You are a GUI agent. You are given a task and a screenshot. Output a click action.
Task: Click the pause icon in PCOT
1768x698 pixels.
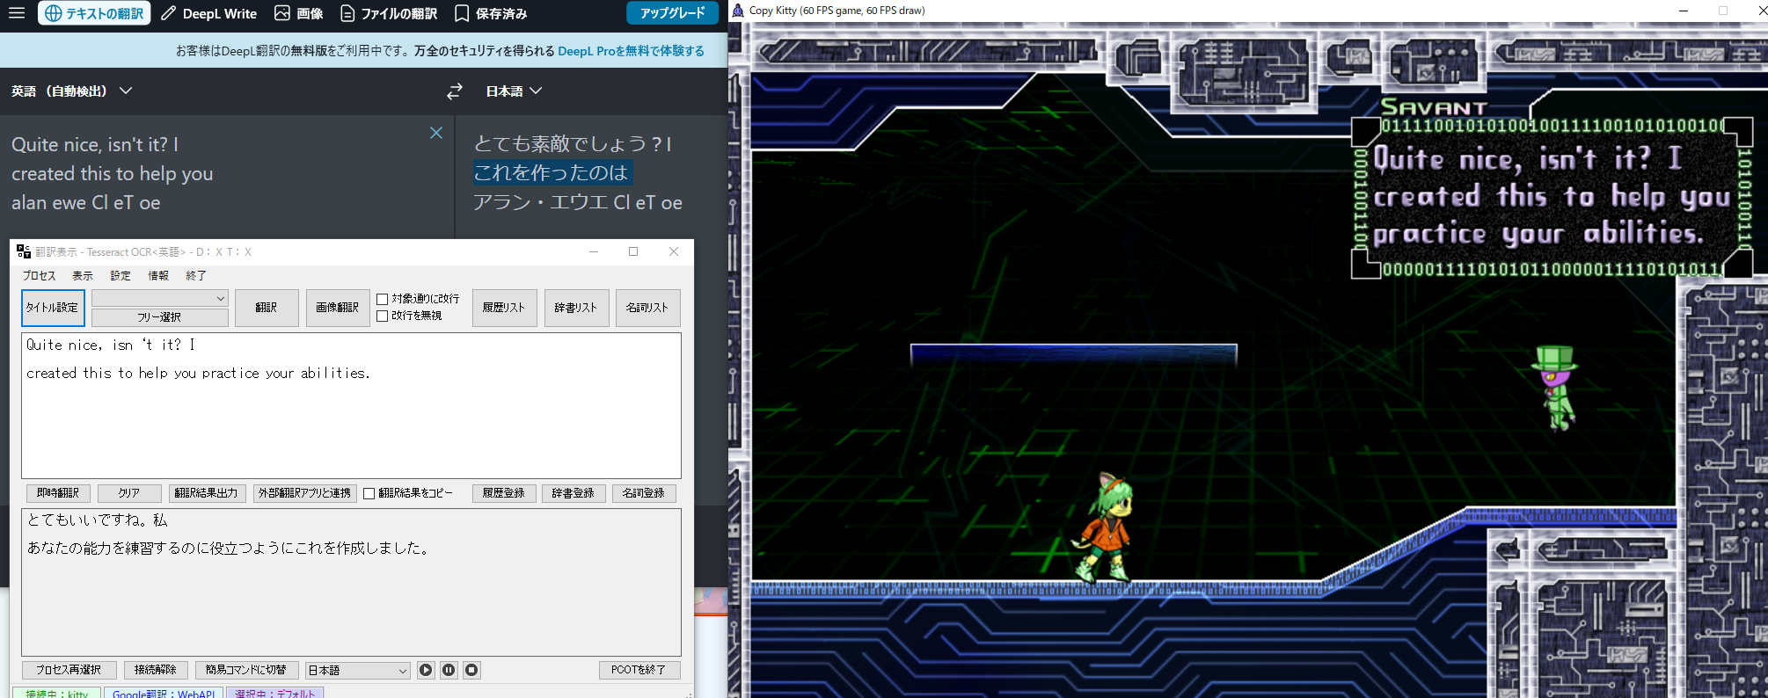tap(449, 670)
